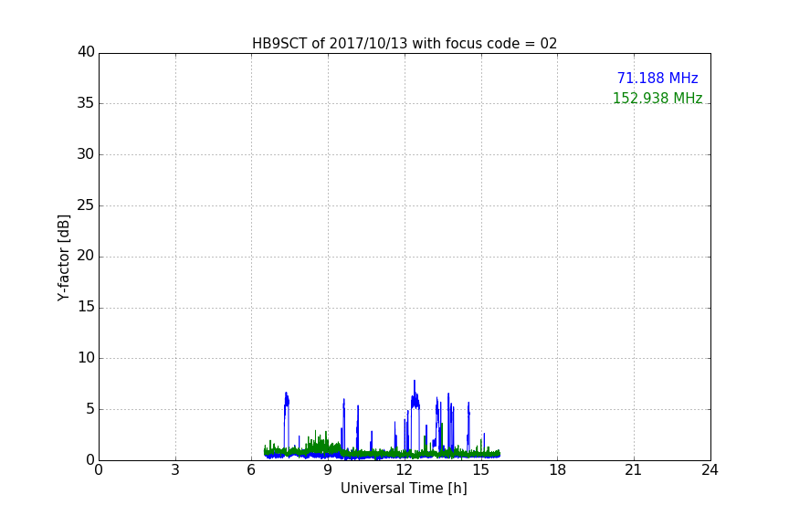Click the y-axis tick label 25
Screen dimensions: 789x526
(86, 205)
